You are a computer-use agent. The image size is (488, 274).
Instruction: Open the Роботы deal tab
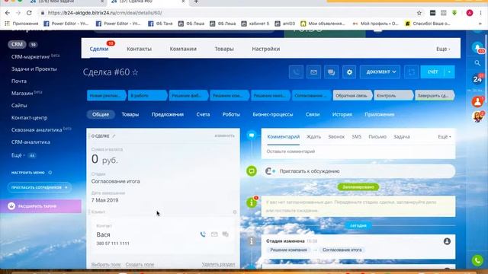click(231, 114)
